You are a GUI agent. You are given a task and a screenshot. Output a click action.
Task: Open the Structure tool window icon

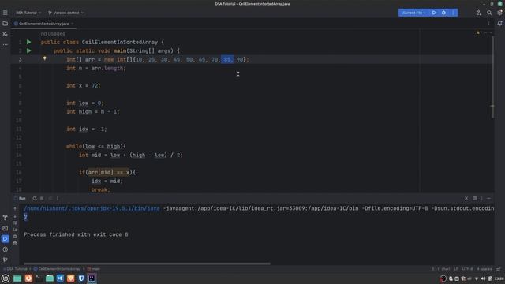(6, 34)
